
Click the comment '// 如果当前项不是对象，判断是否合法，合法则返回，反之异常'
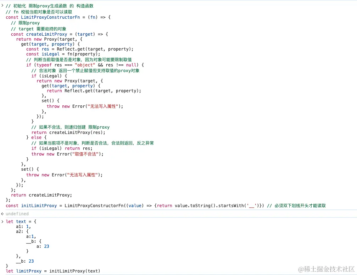pos(93,143)
